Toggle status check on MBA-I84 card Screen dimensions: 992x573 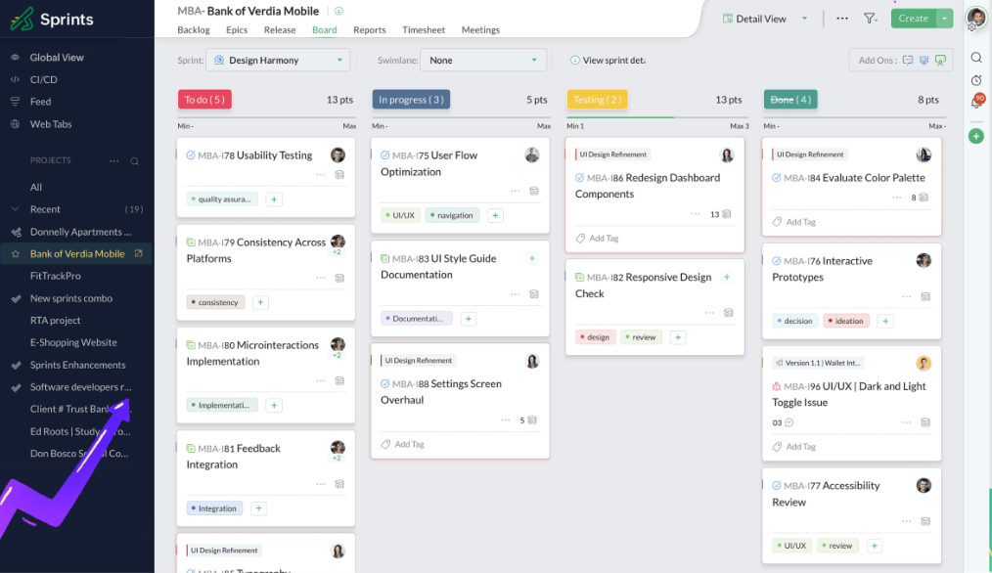click(776, 178)
